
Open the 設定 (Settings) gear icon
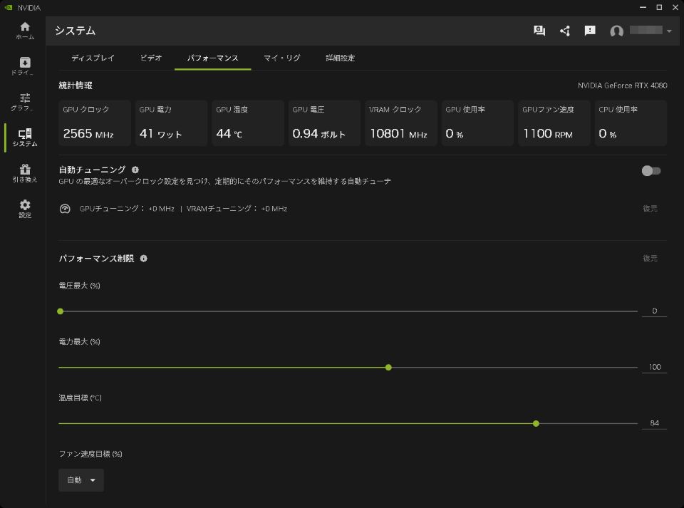[25, 209]
